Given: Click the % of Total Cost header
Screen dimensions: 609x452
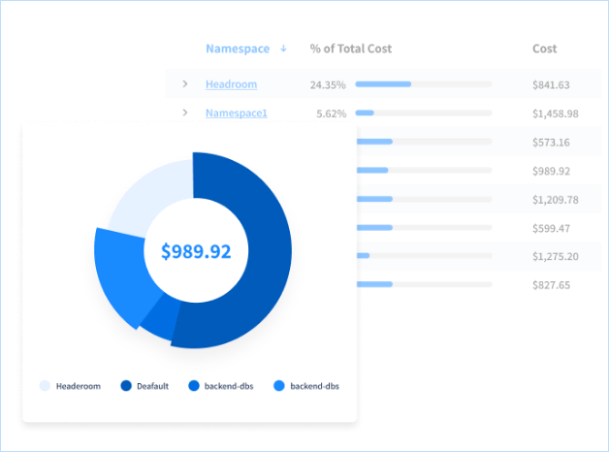Looking at the screenshot, I should click(350, 49).
